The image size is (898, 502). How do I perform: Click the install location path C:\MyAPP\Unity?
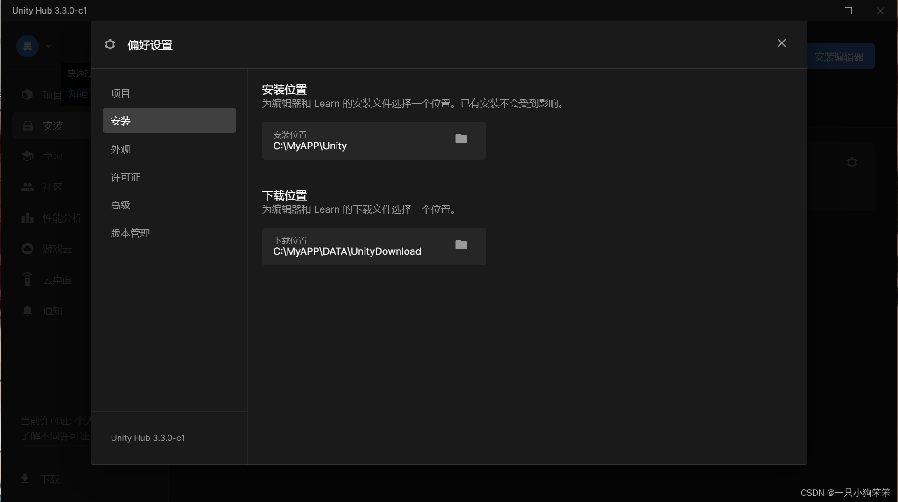point(310,146)
